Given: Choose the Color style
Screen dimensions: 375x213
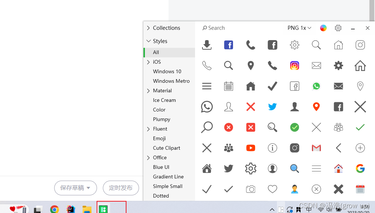Looking at the screenshot, I should pos(159,110).
